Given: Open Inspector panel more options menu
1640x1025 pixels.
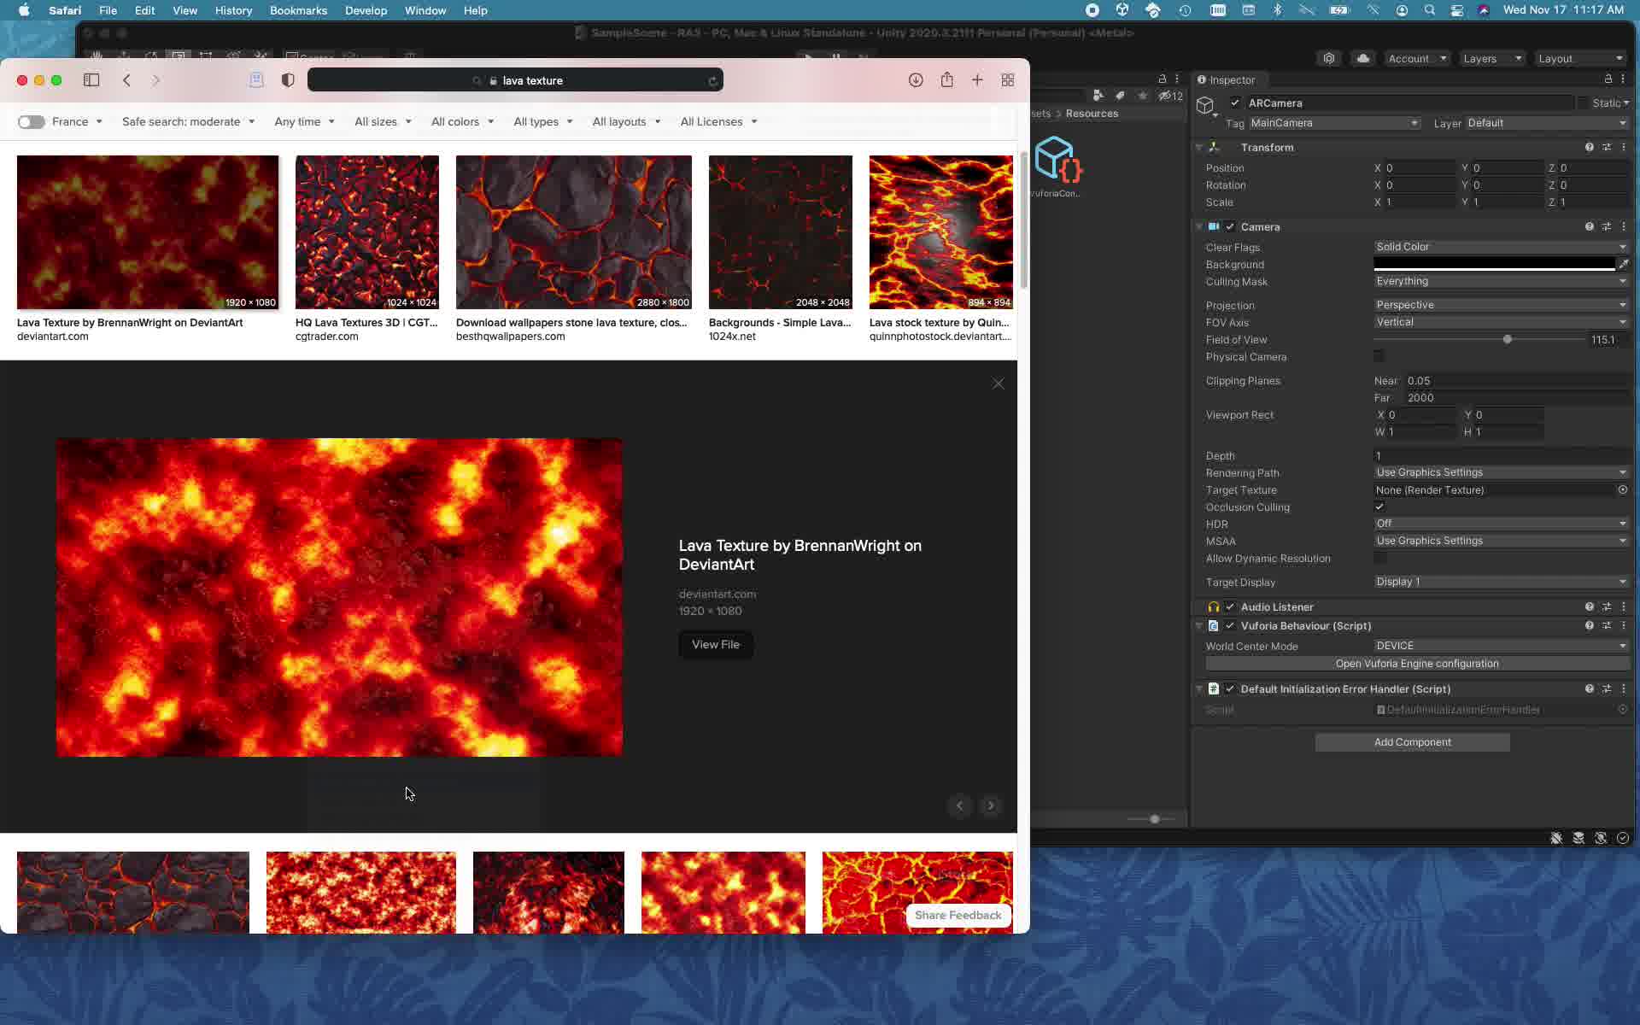Looking at the screenshot, I should 1623,79.
